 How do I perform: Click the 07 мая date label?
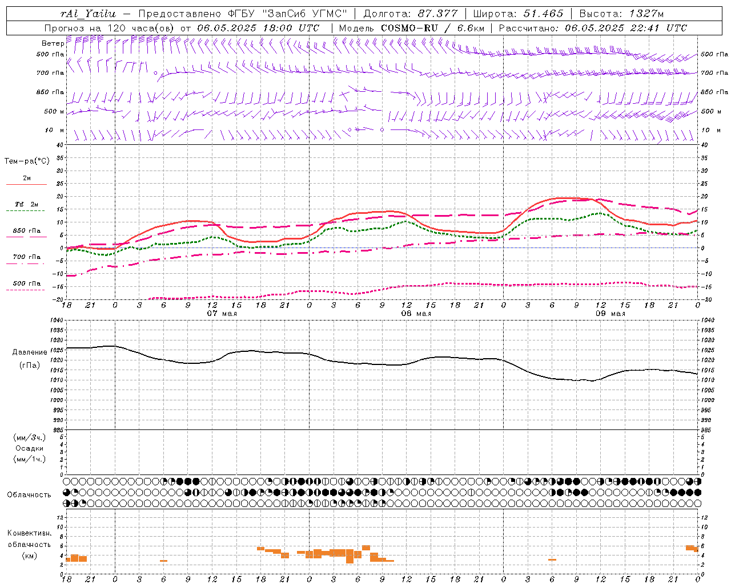point(222,314)
